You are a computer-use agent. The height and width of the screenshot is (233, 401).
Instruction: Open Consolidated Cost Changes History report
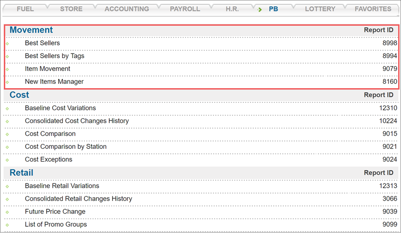pyautogui.click(x=77, y=121)
